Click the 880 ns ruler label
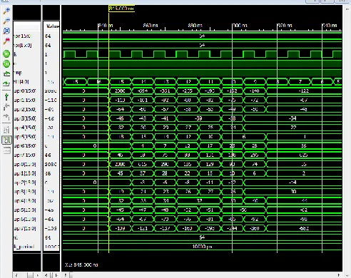 195,26
